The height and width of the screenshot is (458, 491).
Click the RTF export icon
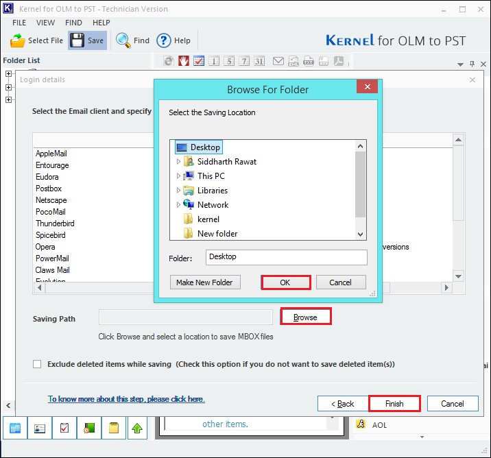pos(324,61)
